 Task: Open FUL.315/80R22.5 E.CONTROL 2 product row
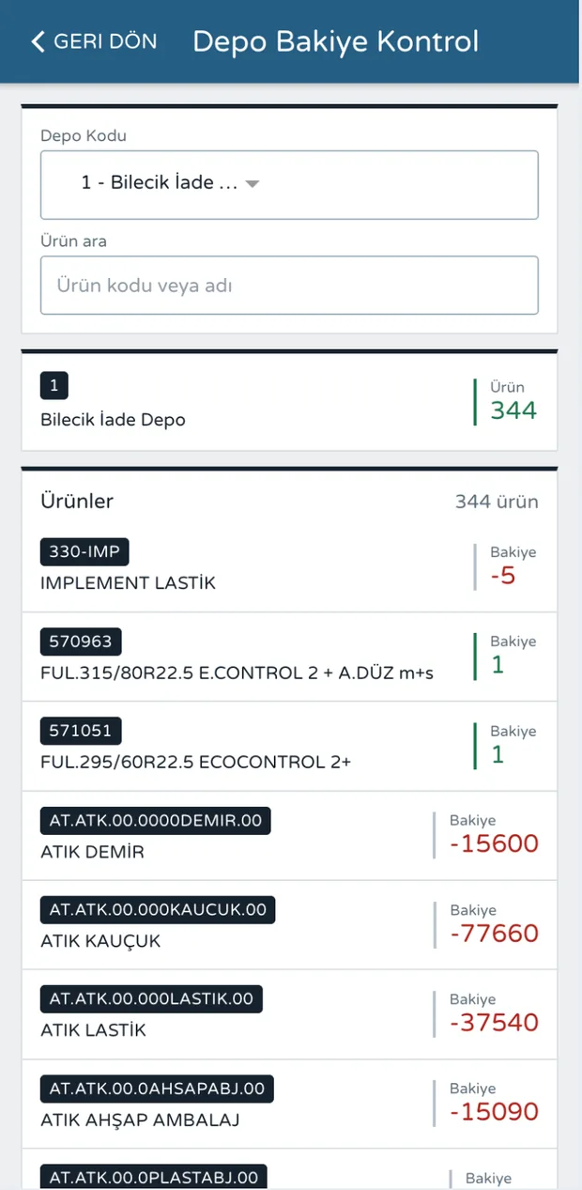pyautogui.click(x=289, y=657)
